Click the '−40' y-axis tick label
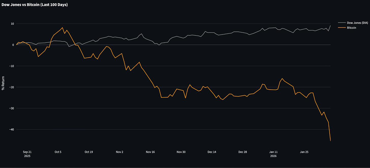The image size is (370, 168). (11, 129)
